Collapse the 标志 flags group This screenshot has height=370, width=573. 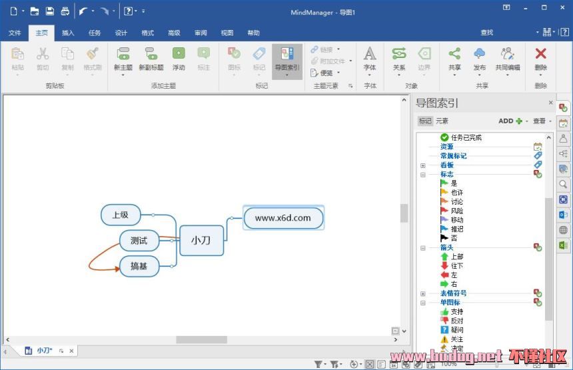point(422,175)
